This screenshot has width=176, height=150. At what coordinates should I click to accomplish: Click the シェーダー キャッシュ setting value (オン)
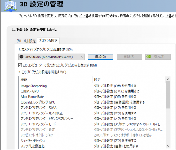(x=115, y=140)
